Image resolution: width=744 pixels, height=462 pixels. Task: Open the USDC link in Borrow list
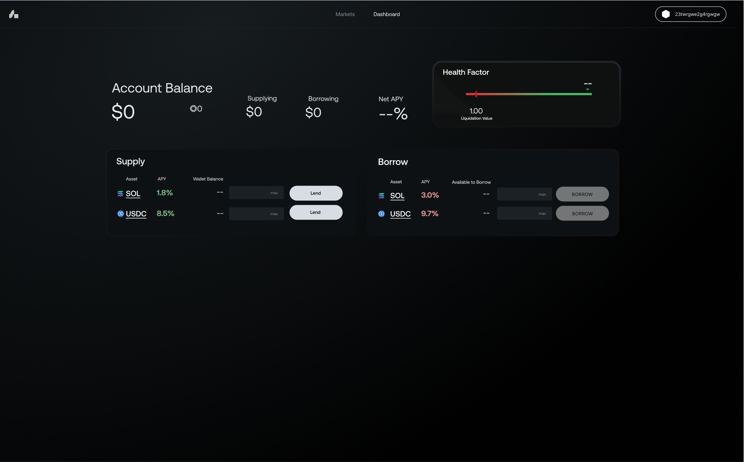(400, 214)
